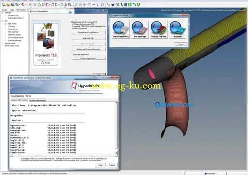Image resolution: width=248 pixels, height=175 pixels.
Task: Click the Altair Web Site button
Action: click(88, 38)
